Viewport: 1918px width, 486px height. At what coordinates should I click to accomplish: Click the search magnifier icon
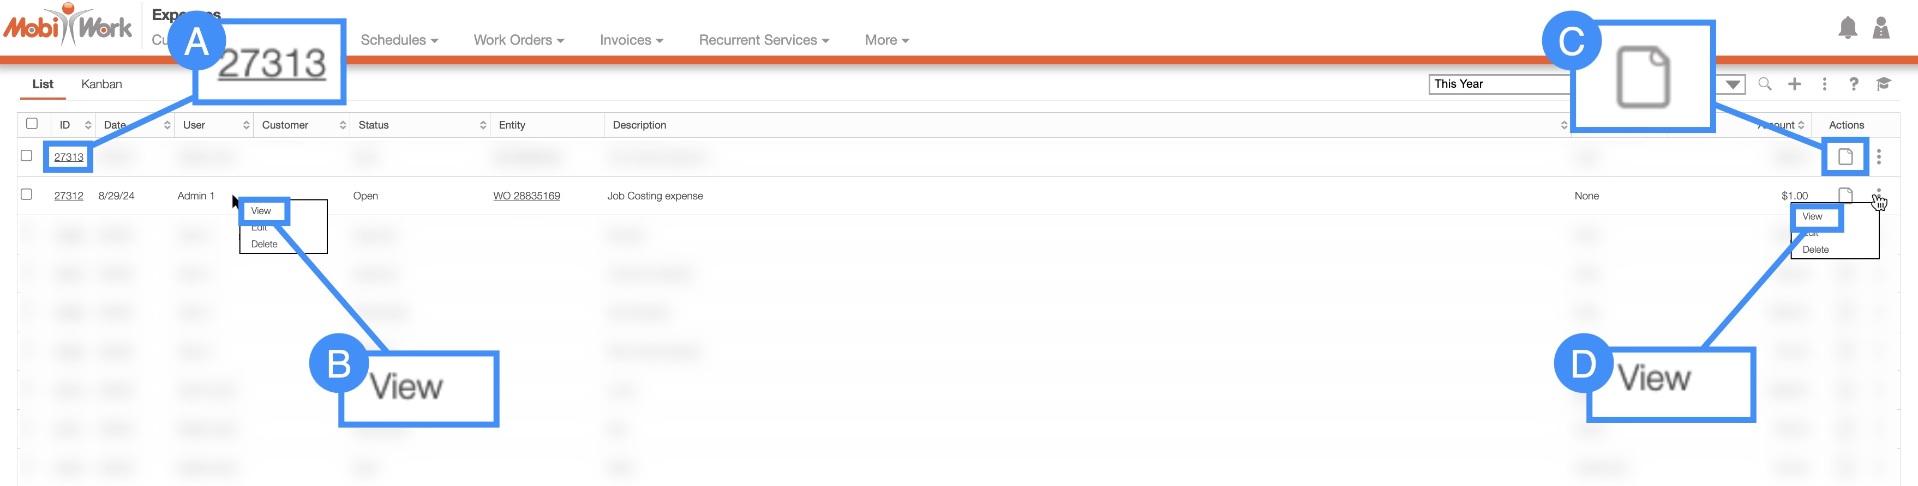(1765, 84)
